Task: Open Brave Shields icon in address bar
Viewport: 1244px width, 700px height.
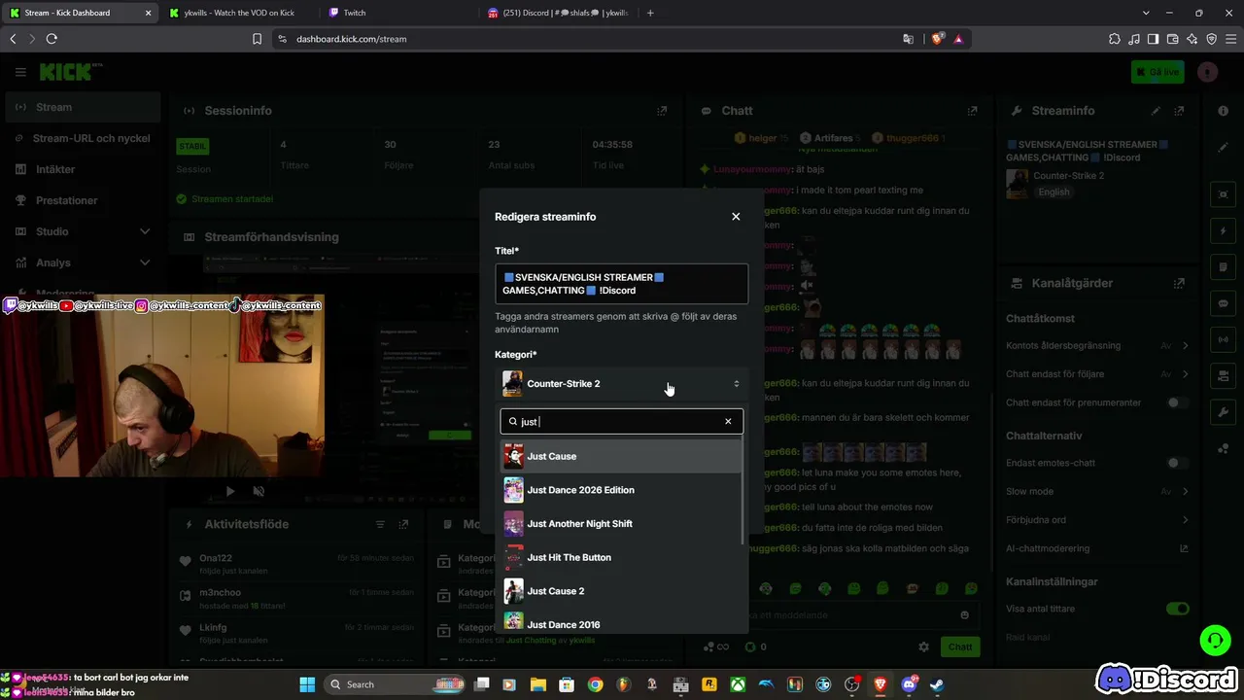Action: click(937, 39)
